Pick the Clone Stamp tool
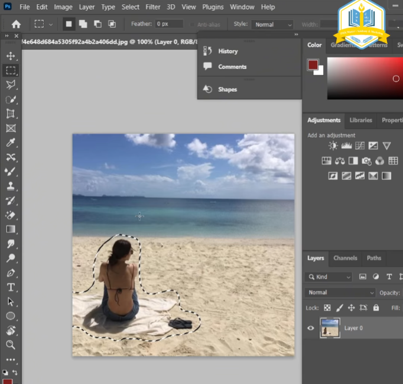Image resolution: width=403 pixels, height=384 pixels. tap(11, 186)
